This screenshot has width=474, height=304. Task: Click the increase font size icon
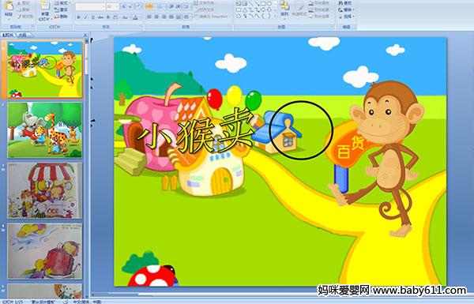click(x=124, y=6)
